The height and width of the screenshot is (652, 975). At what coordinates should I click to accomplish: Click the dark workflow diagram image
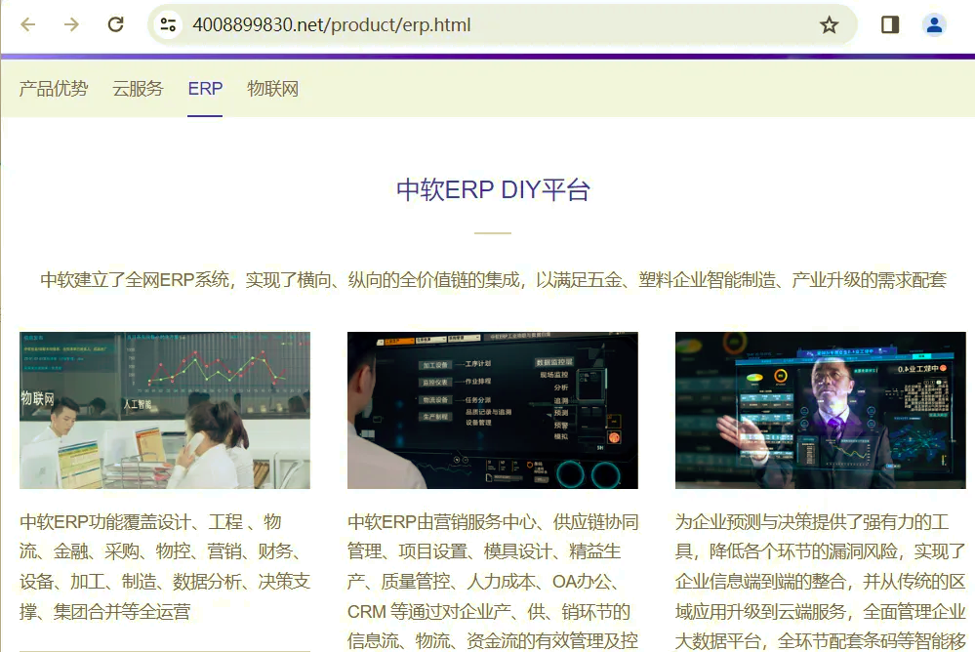tap(492, 410)
